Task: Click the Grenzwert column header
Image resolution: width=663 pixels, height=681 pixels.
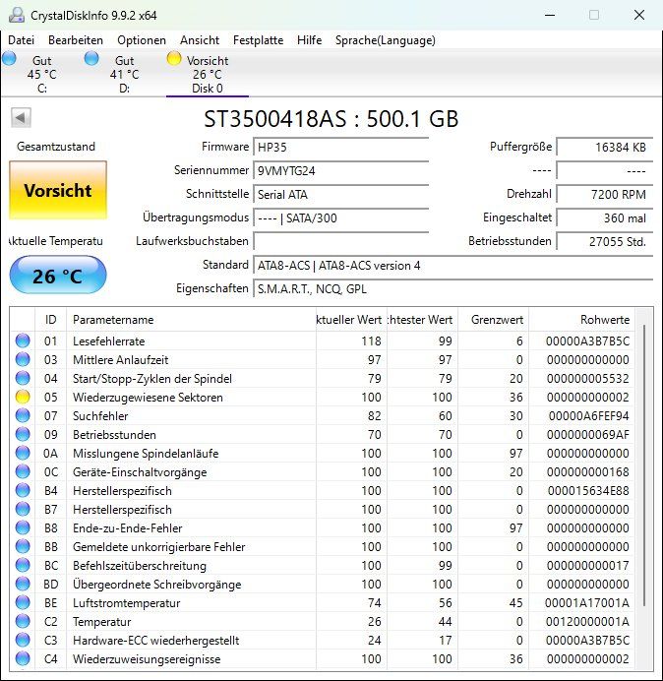Action: pos(493,320)
